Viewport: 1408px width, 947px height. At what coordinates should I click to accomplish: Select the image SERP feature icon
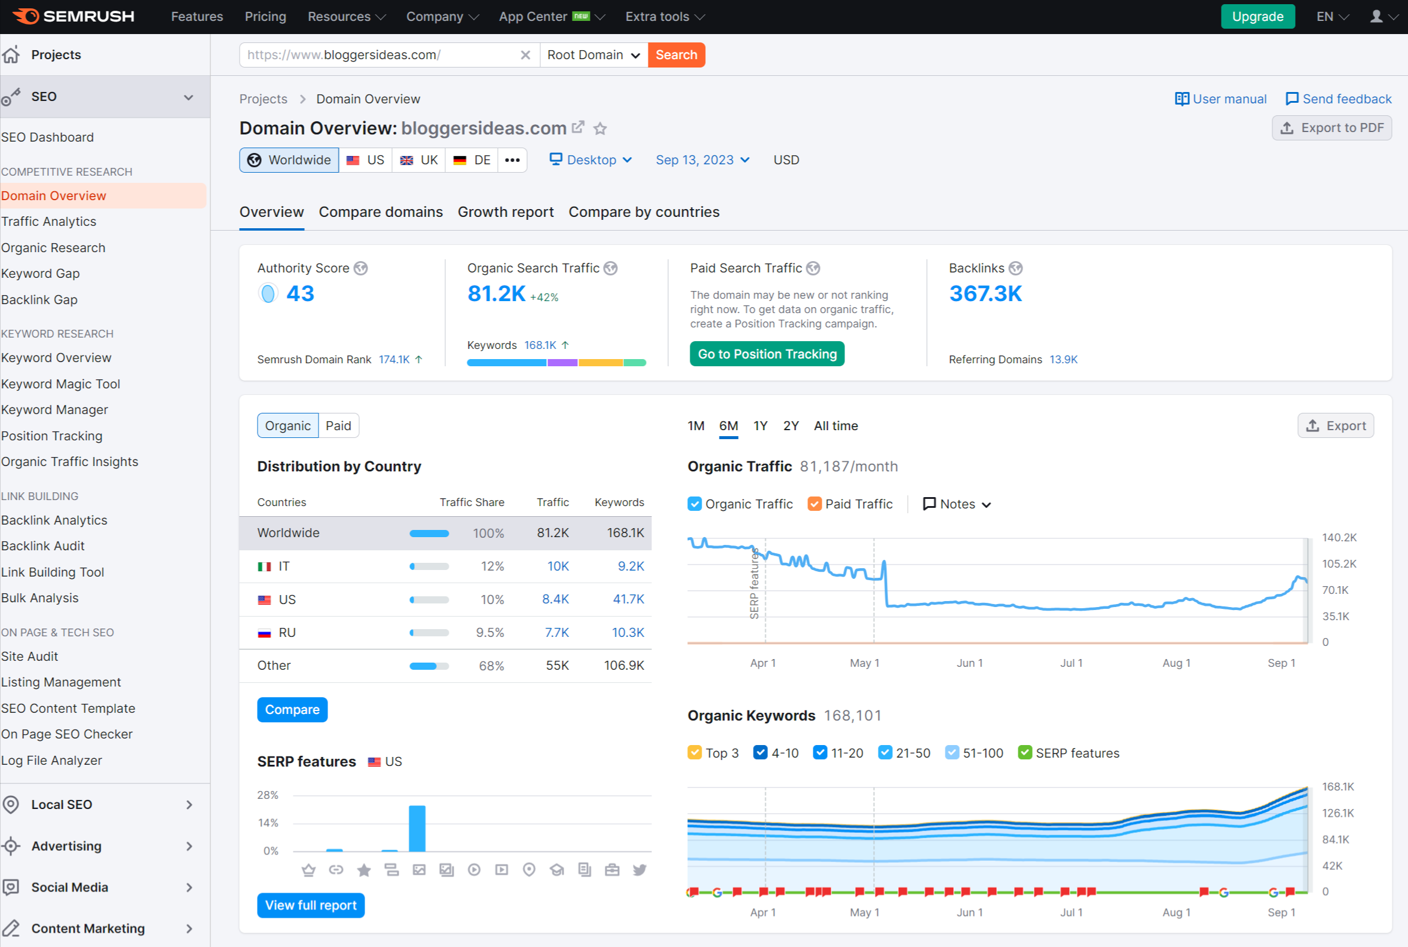click(419, 870)
